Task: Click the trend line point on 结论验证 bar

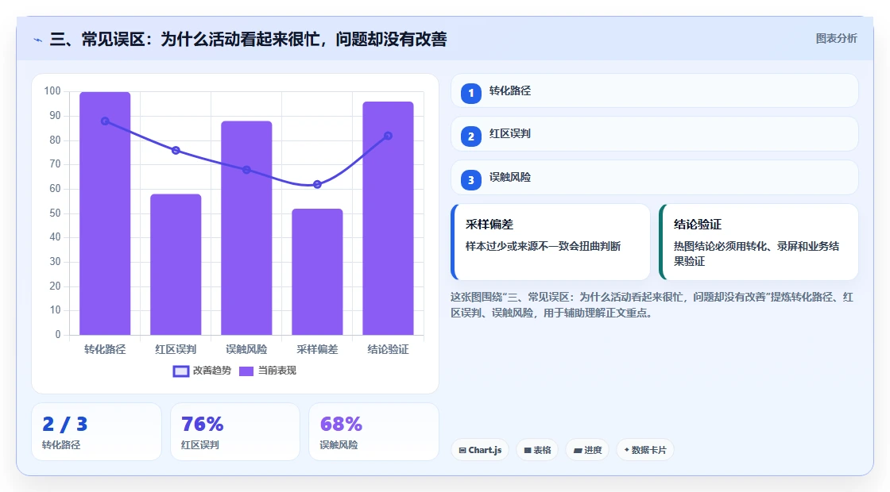Action: point(389,136)
